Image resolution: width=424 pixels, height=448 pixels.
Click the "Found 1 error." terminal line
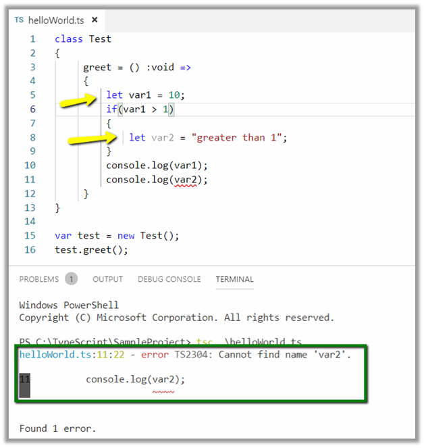pyautogui.click(x=57, y=428)
